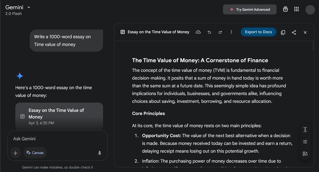Click the Ask Gemini input field

click(57, 139)
